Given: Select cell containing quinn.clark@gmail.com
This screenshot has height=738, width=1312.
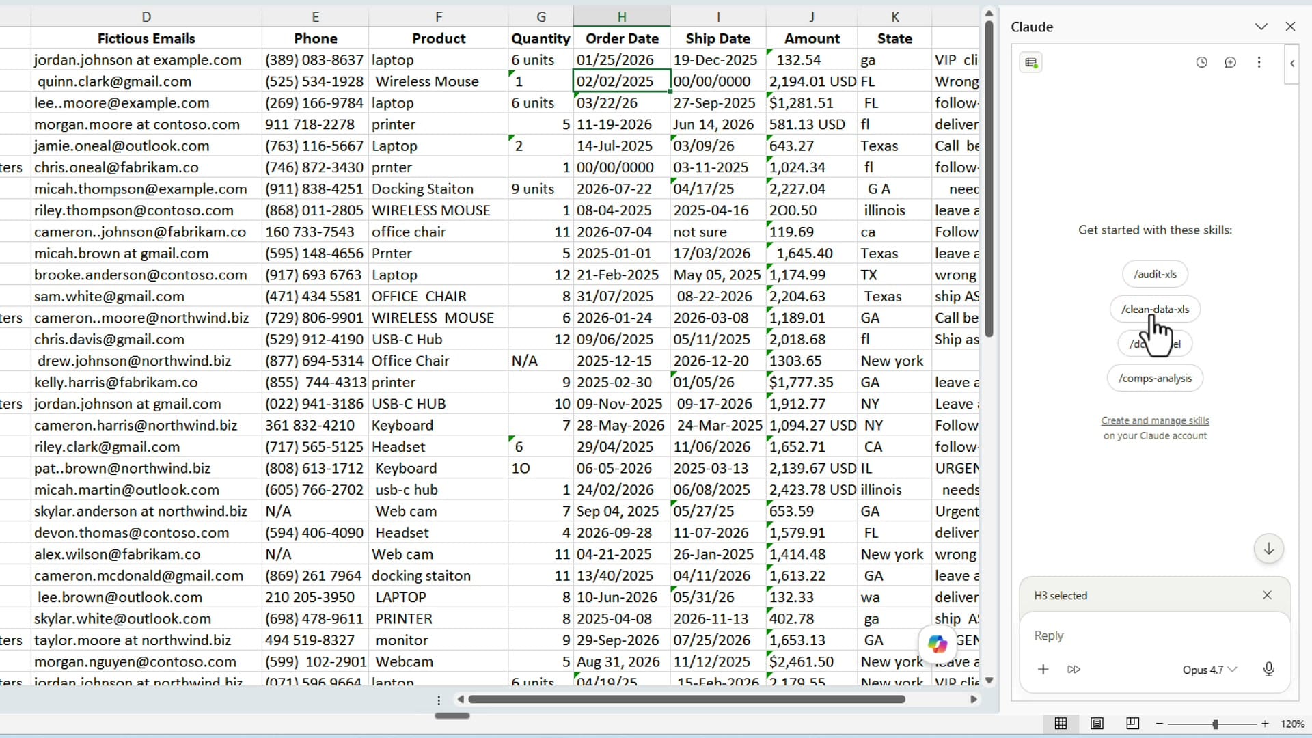Looking at the screenshot, I should tap(146, 81).
